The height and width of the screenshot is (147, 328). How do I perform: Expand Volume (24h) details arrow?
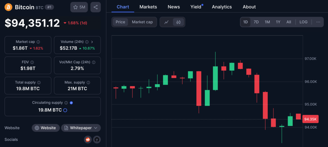click(92, 42)
